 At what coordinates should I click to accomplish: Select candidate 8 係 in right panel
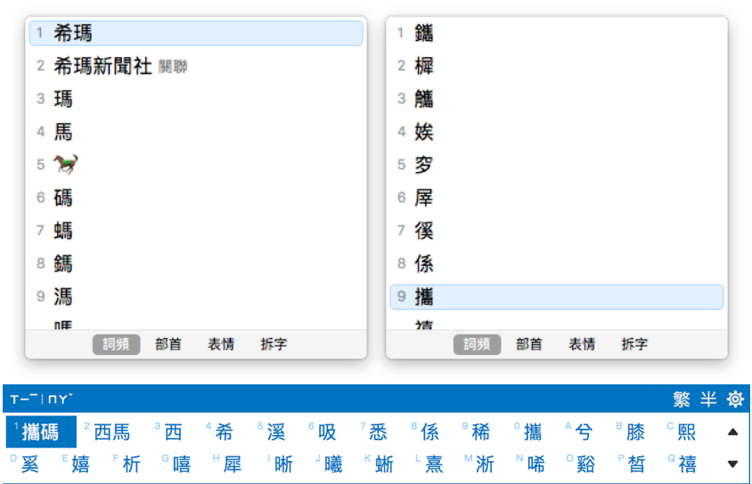[x=556, y=263]
